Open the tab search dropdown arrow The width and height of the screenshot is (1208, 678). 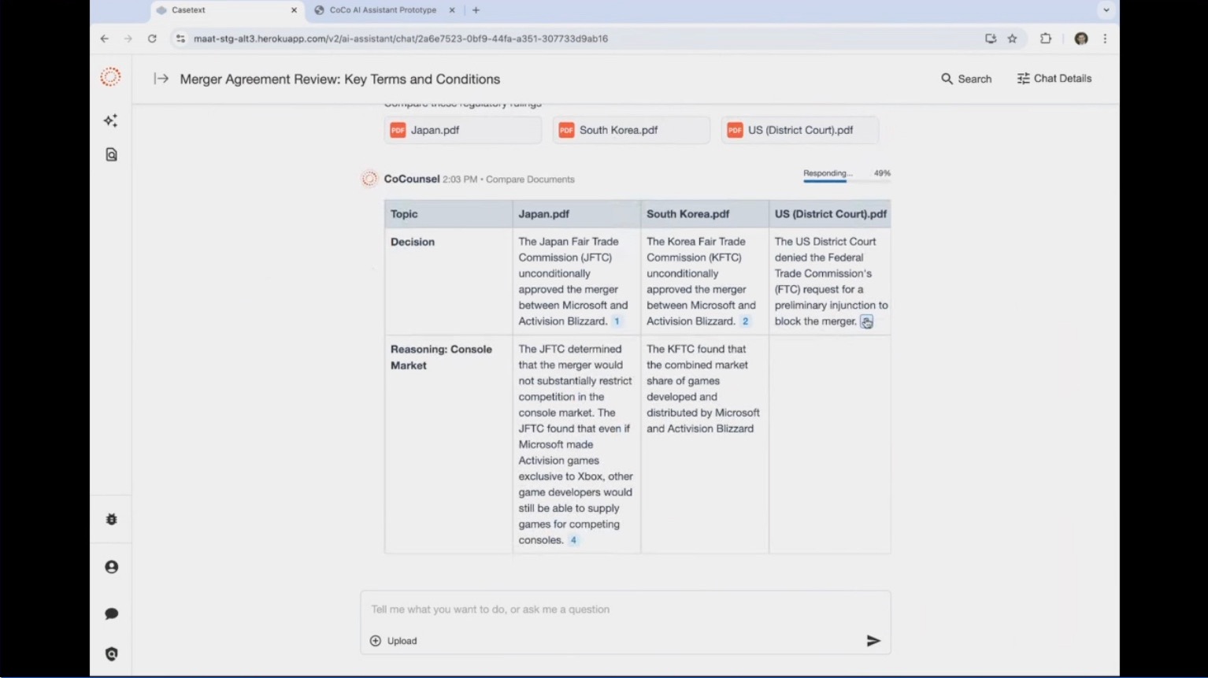tap(1106, 10)
